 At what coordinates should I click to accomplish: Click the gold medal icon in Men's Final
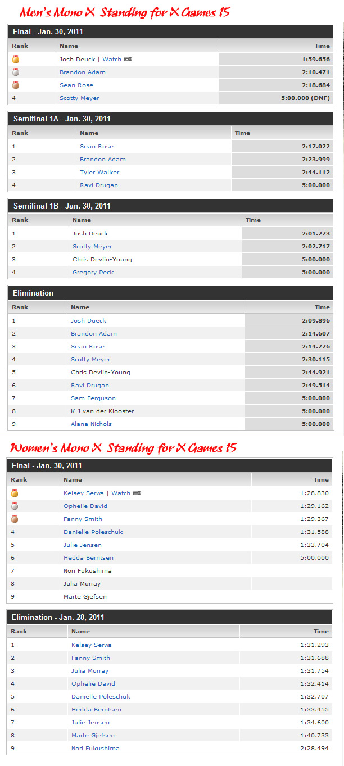click(x=16, y=59)
